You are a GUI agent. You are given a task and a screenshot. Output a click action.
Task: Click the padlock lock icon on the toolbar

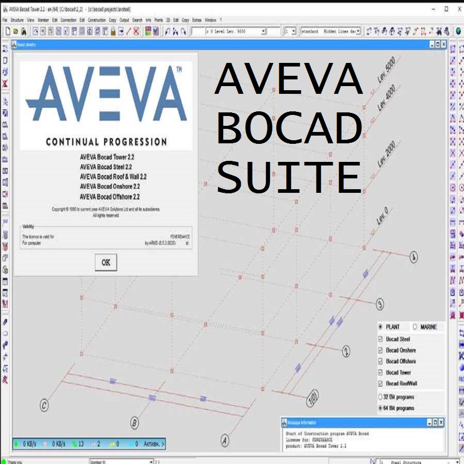click(x=112, y=31)
